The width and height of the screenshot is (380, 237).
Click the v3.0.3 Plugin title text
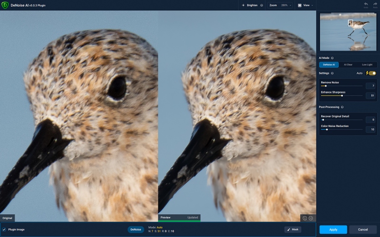[38, 5]
